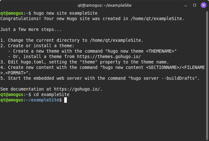Maximize the terminal window

pyautogui.click(x=195, y=5)
